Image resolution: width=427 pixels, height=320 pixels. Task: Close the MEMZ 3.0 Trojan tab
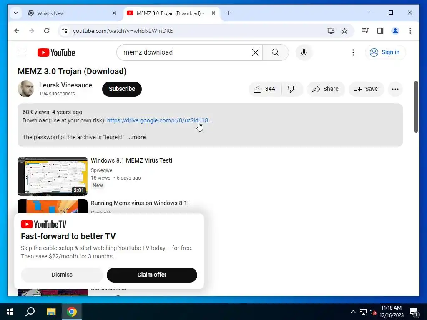213,13
